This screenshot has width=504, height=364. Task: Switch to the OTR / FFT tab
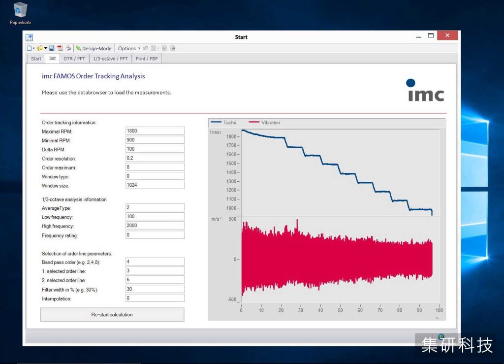pyautogui.click(x=74, y=59)
